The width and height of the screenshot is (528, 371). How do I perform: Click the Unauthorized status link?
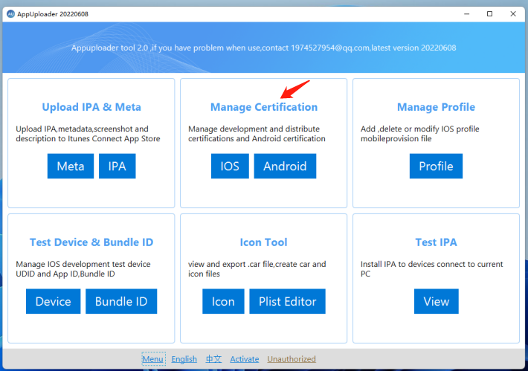click(x=292, y=359)
